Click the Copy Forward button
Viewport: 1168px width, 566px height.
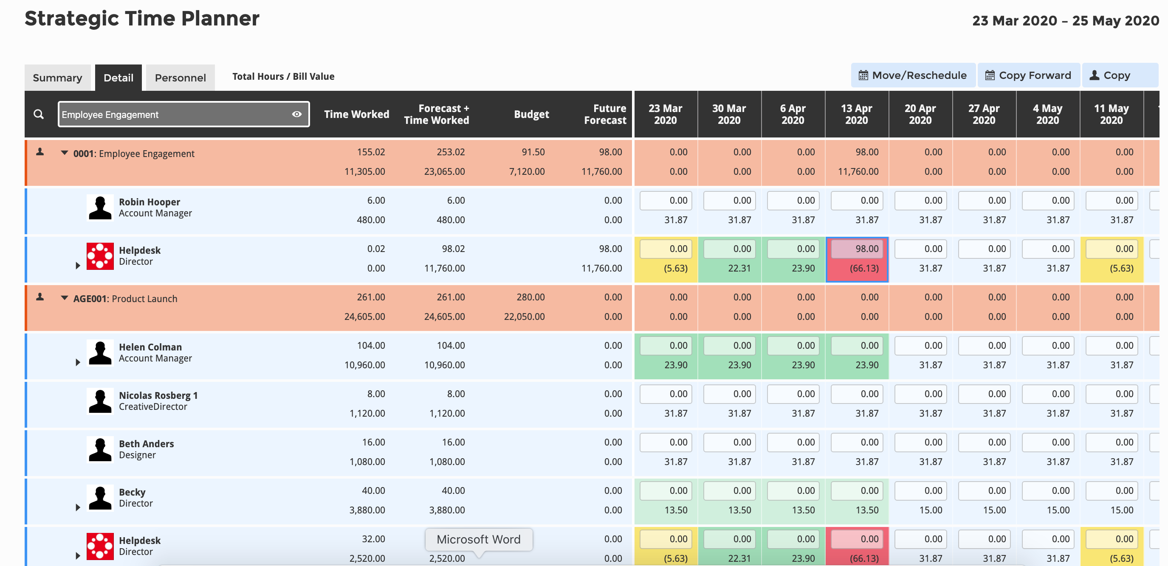point(1028,75)
